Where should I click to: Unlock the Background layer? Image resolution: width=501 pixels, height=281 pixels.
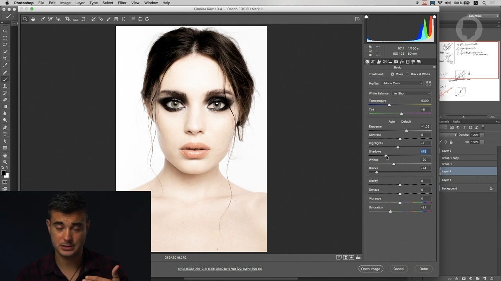coord(491,188)
